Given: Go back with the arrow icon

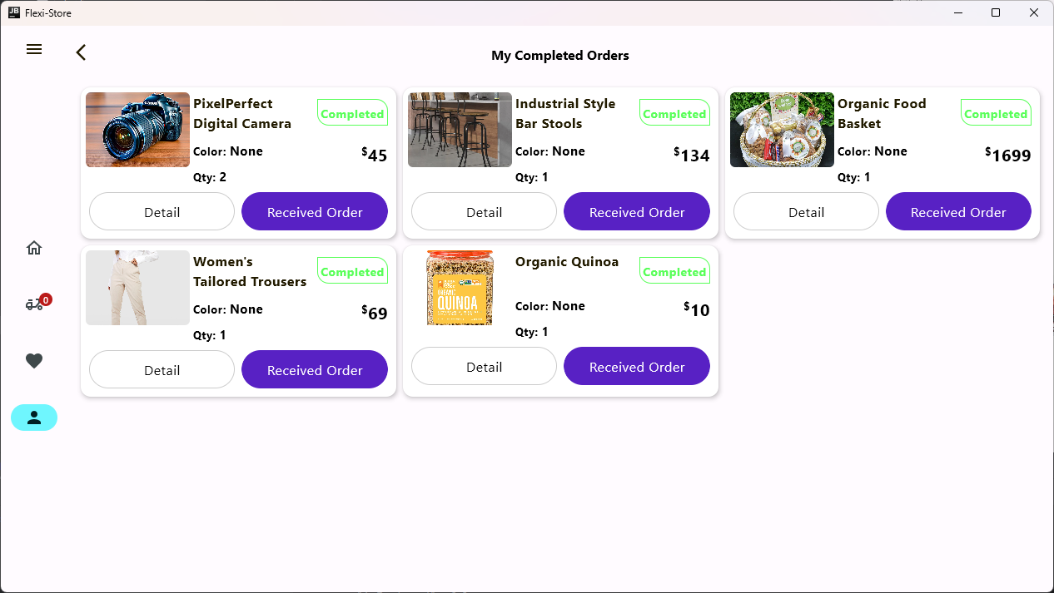Looking at the screenshot, I should [81, 53].
